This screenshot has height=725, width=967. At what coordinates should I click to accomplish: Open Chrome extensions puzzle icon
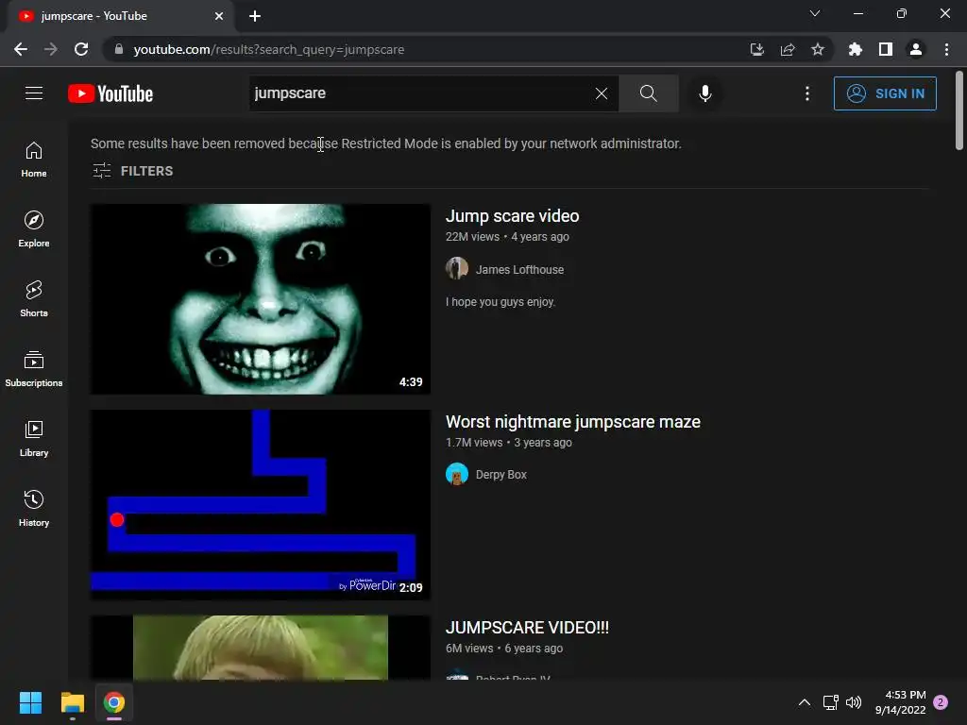click(856, 49)
